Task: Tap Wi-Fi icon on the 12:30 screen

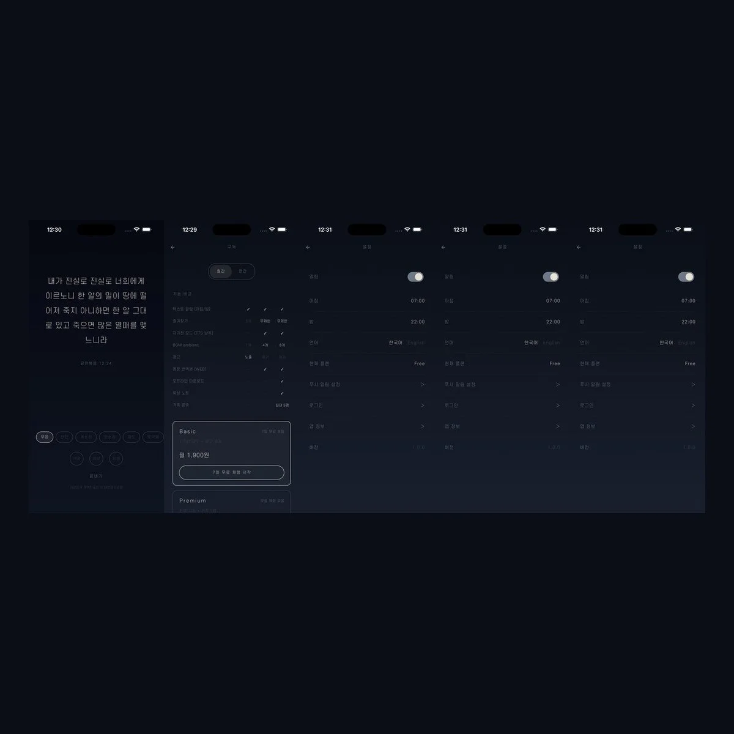Action: point(136,229)
